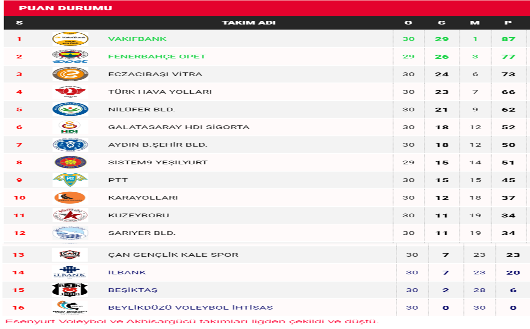530x329 pixels.
Task: Click the İLBANK team name
Action: click(x=127, y=272)
